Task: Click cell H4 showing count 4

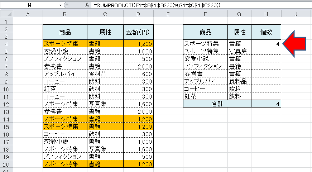Action: 266,44
